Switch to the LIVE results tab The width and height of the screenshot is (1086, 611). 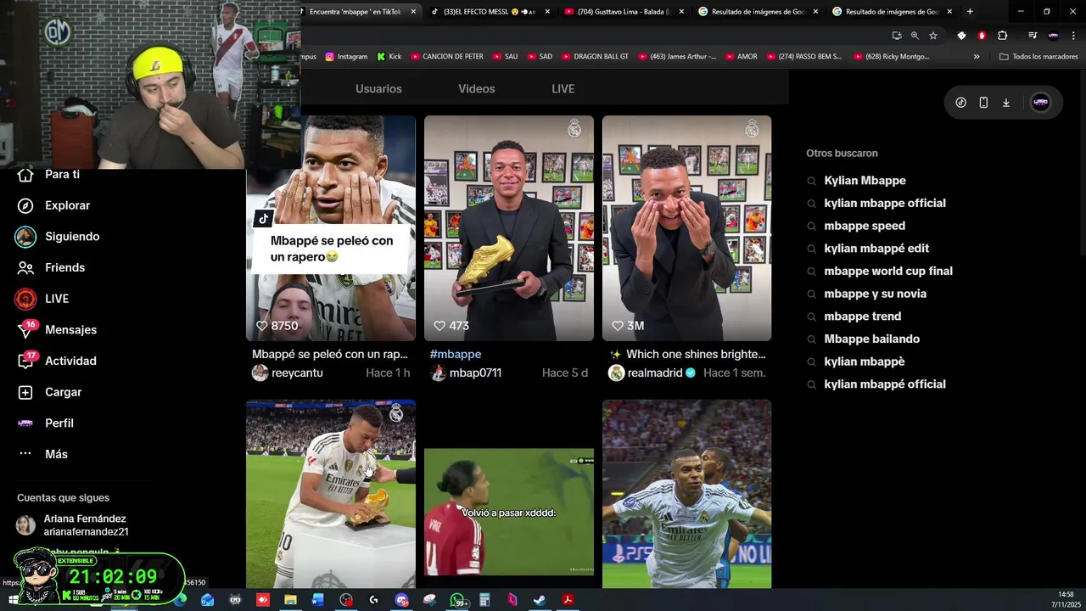tap(563, 88)
